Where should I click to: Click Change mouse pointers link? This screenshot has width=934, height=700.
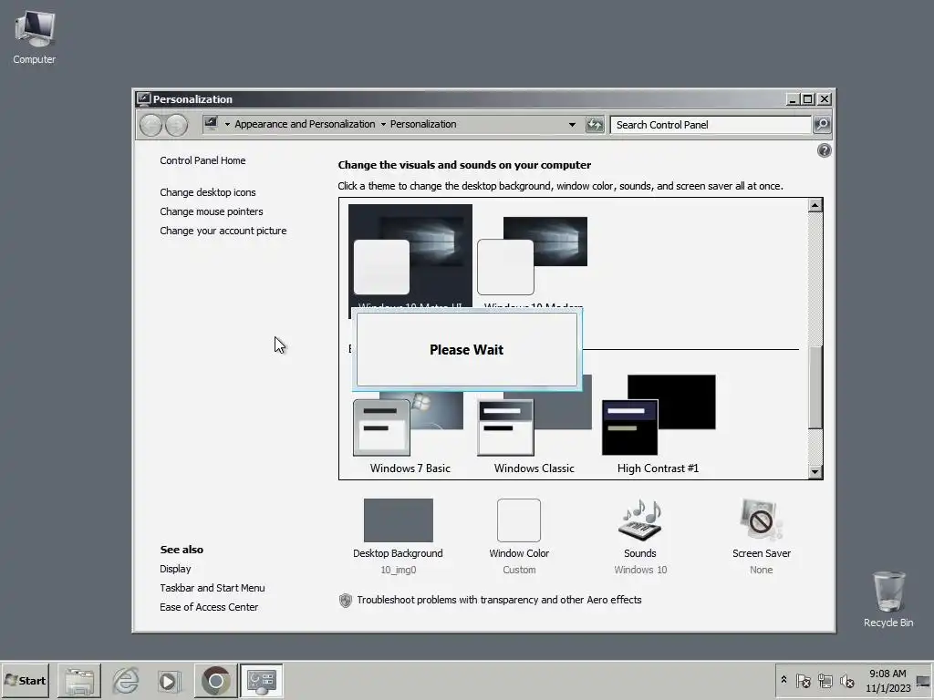(211, 211)
